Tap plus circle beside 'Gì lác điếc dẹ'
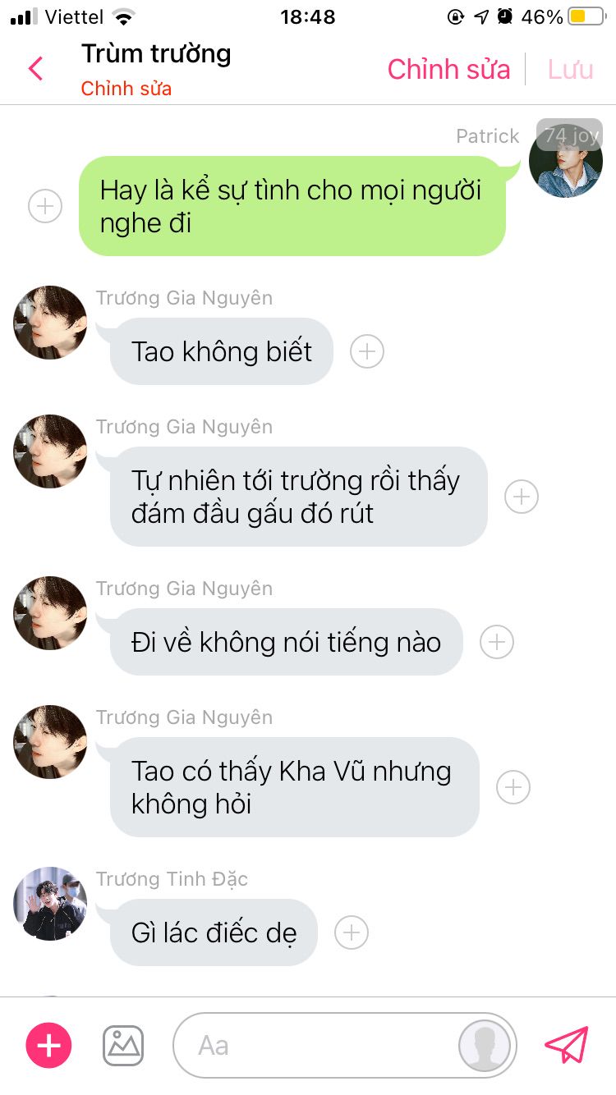616x1095 pixels. coord(352,932)
